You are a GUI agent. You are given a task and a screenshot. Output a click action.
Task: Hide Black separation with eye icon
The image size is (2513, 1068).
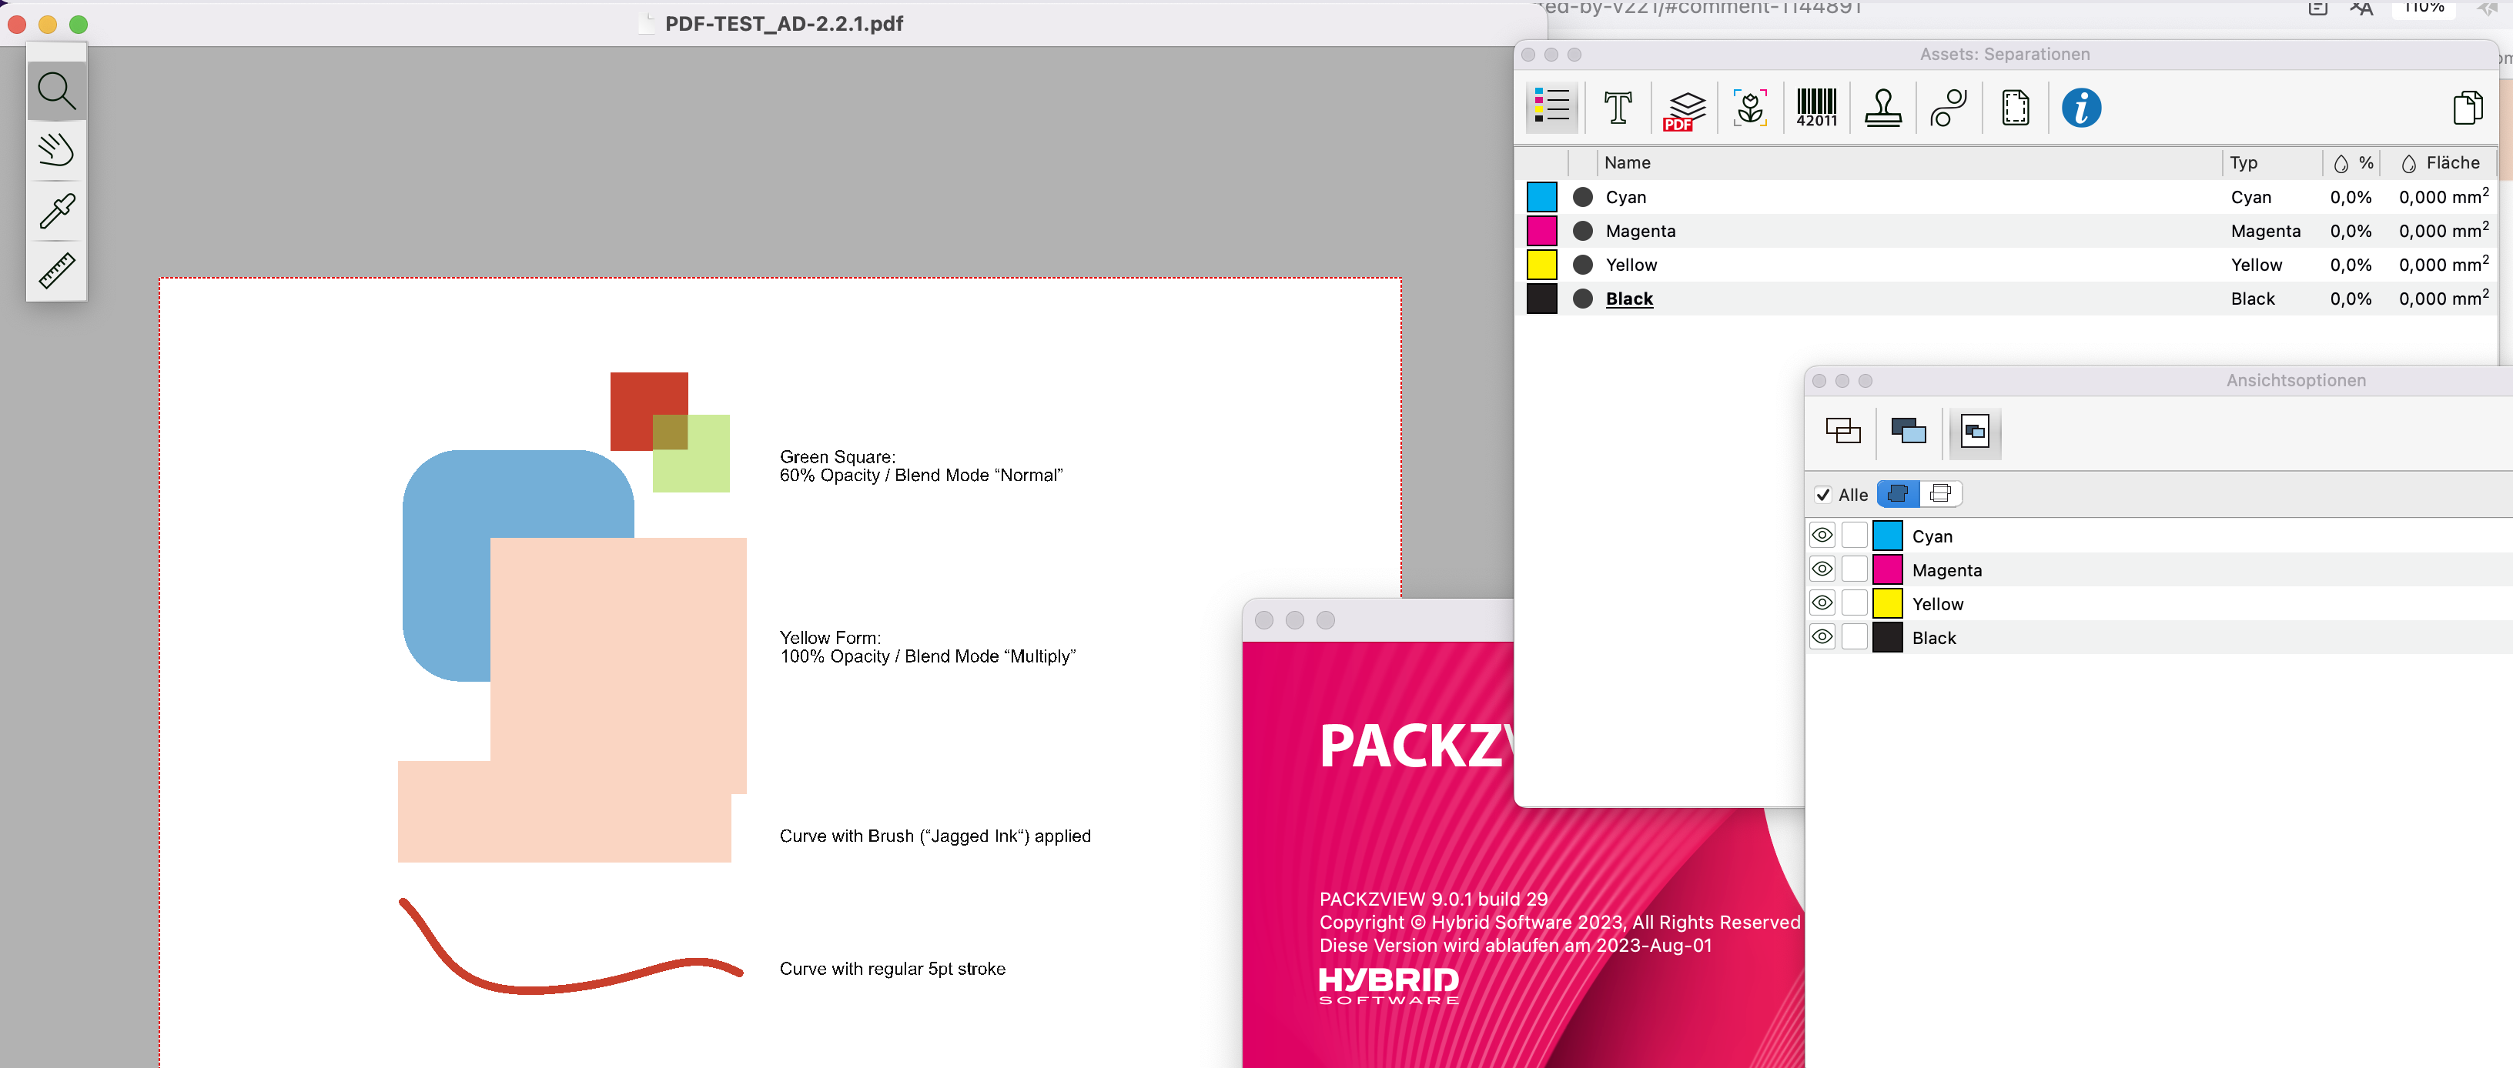[x=1822, y=637]
